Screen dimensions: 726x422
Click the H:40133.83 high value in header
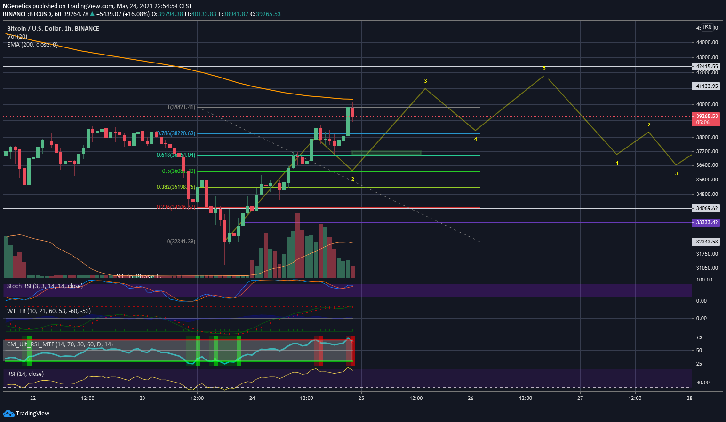click(200, 14)
